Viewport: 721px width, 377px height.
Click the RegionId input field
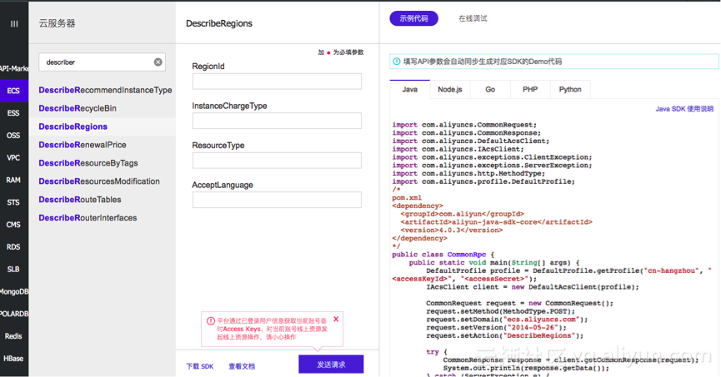click(277, 82)
